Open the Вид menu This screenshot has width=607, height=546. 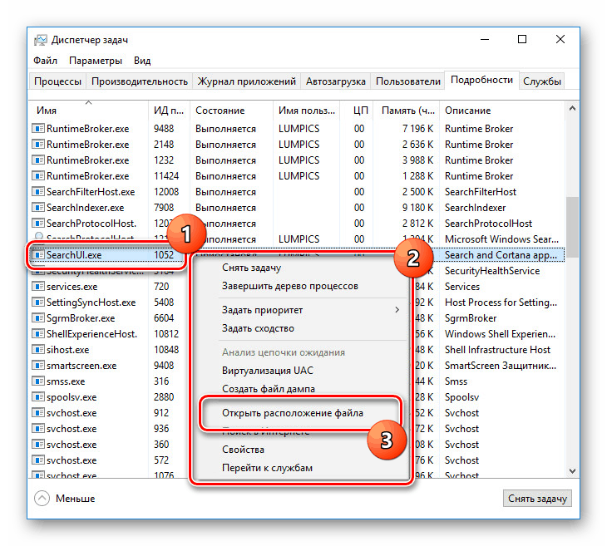tap(142, 61)
